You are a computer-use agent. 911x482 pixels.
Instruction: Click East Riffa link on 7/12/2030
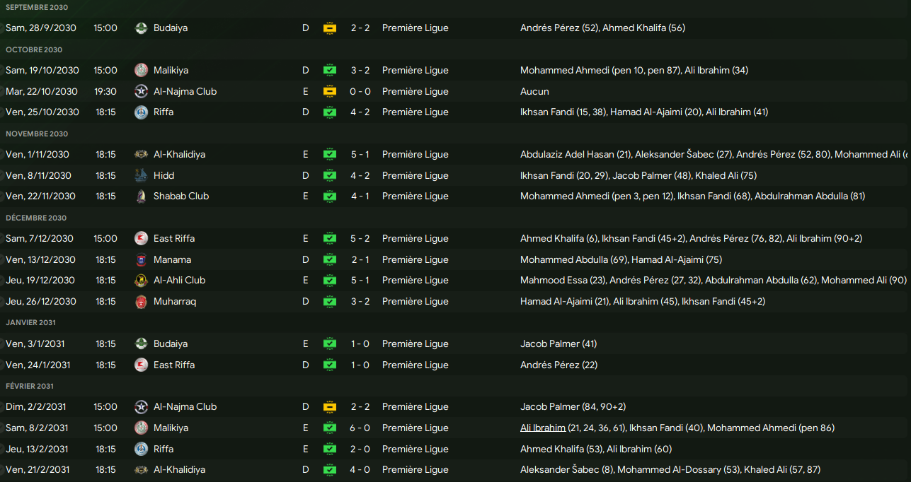point(174,238)
